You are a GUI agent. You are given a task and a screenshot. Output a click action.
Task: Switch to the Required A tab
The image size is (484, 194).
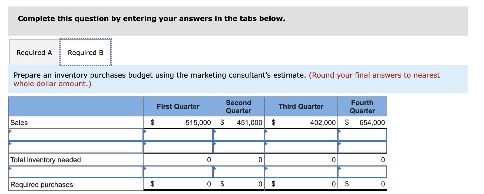click(x=34, y=52)
